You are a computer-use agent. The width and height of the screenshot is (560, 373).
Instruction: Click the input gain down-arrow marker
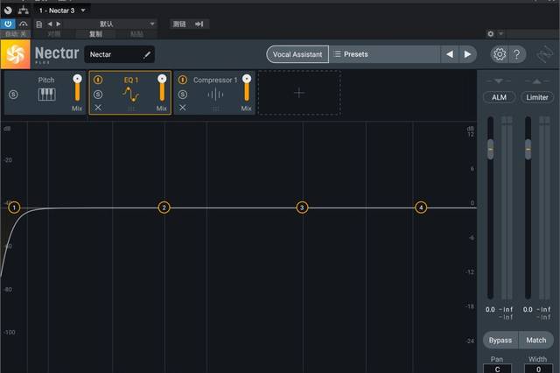click(x=499, y=81)
